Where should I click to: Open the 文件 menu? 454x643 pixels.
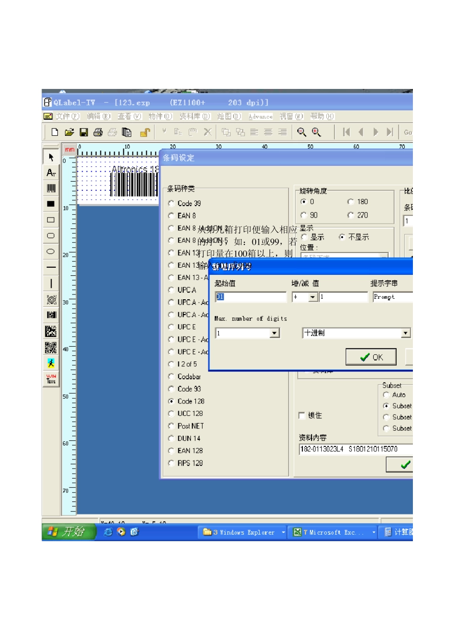tap(67, 116)
